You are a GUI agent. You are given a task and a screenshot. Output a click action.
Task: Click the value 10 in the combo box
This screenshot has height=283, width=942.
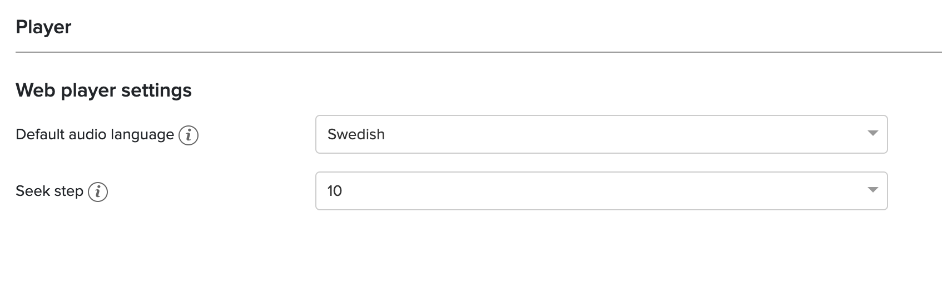coord(335,191)
